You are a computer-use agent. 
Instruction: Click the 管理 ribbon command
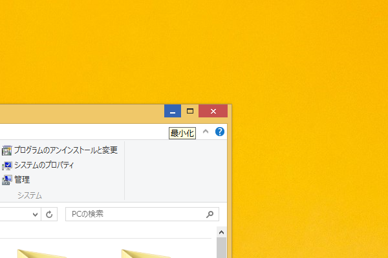click(x=16, y=180)
